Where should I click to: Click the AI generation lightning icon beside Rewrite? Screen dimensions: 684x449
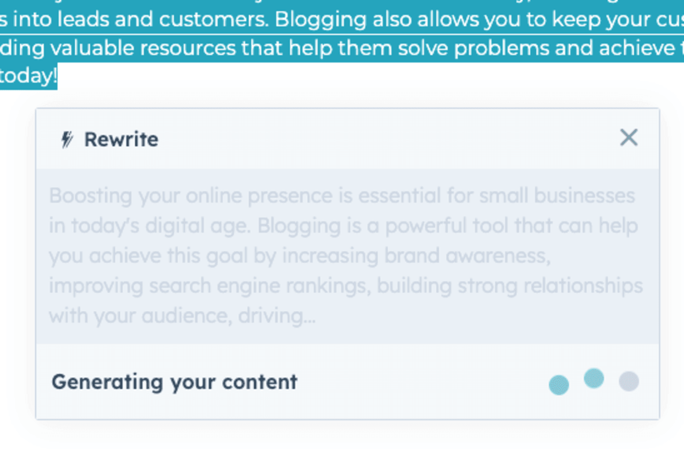coord(66,138)
